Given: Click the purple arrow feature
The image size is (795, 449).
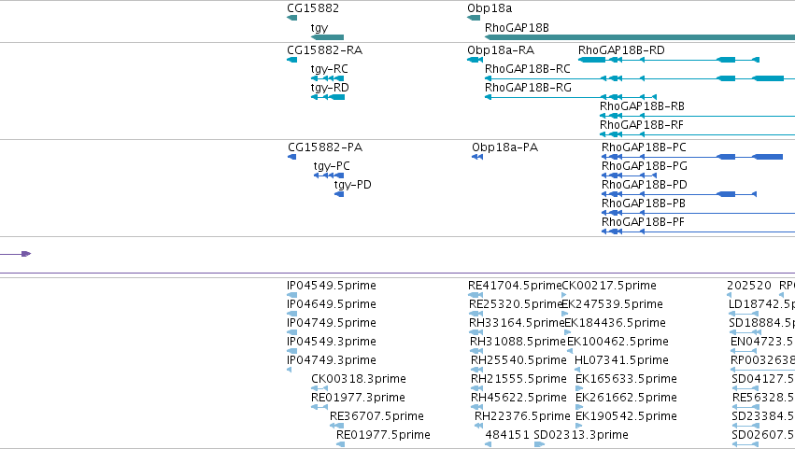Looking at the screenshot, I should coord(16,254).
